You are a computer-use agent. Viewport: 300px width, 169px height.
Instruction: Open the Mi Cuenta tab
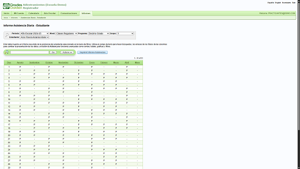point(19,13)
